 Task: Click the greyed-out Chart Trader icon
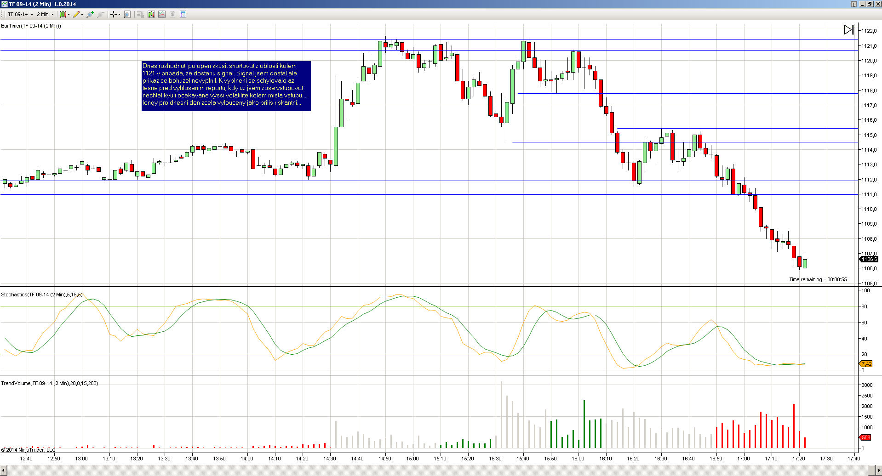(x=141, y=14)
